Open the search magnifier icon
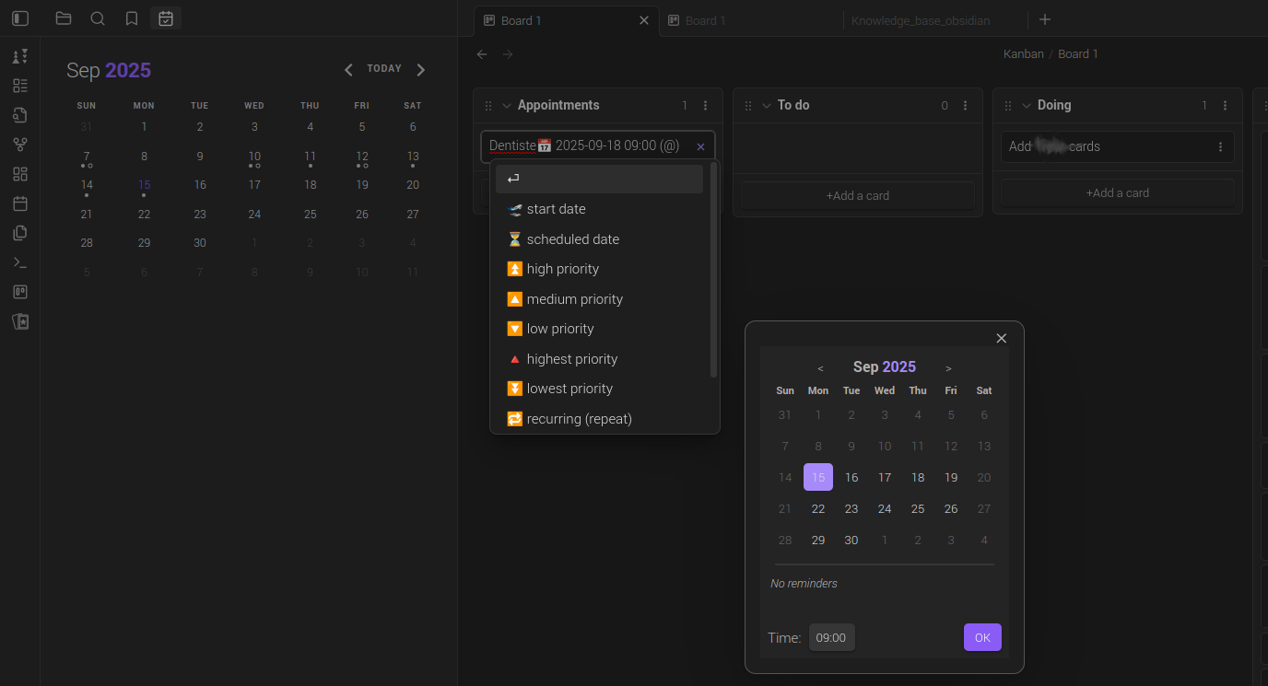Viewport: 1268px width, 686px height. (x=98, y=18)
